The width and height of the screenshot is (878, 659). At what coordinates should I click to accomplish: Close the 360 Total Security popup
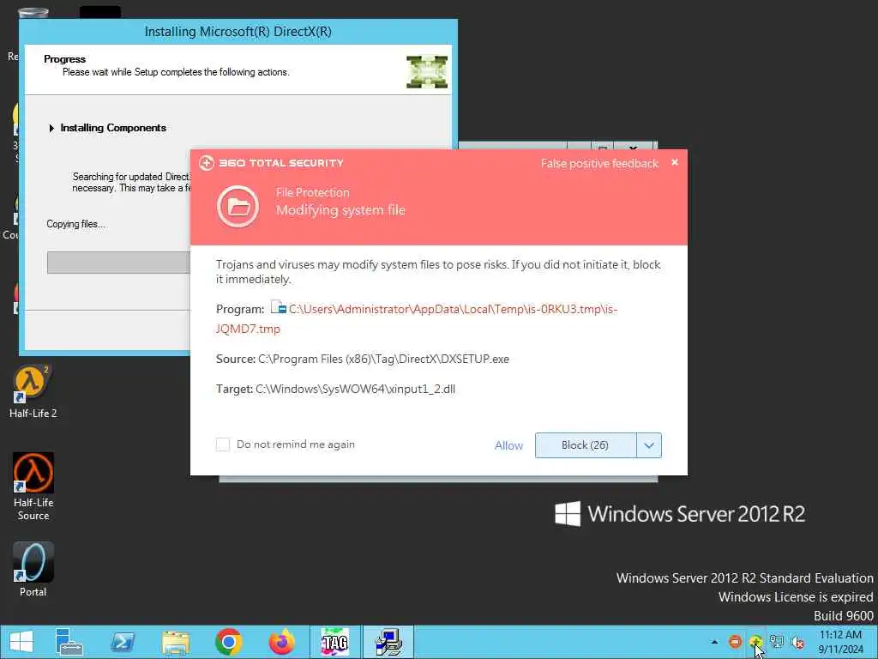click(x=675, y=162)
